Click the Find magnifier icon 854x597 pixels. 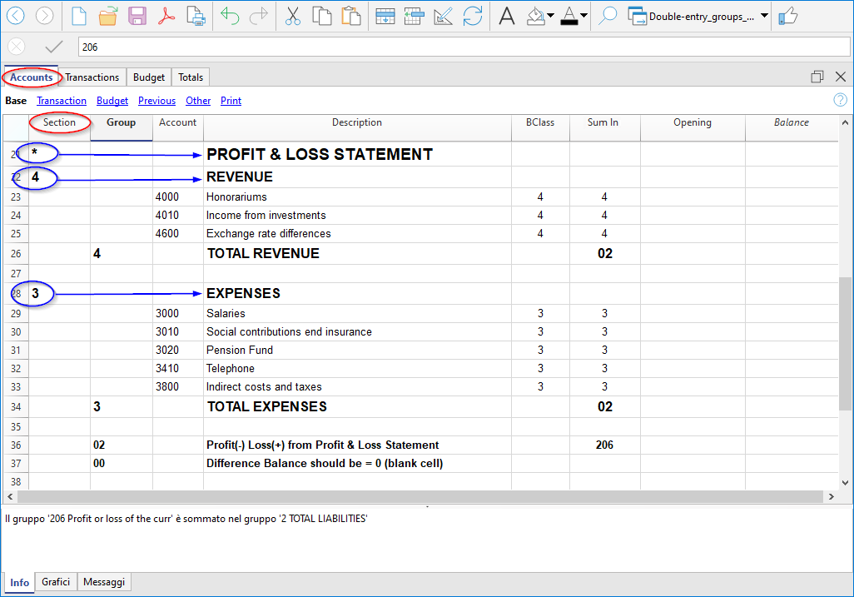coord(608,16)
